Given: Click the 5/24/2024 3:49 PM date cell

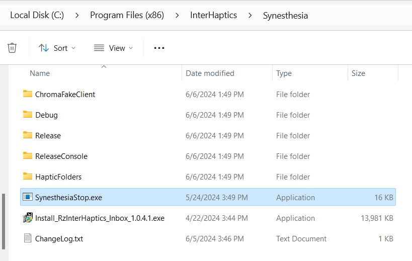Looking at the screenshot, I should click(x=216, y=198).
